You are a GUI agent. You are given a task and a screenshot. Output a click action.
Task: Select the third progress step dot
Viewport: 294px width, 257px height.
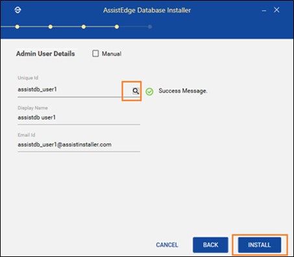pos(84,27)
